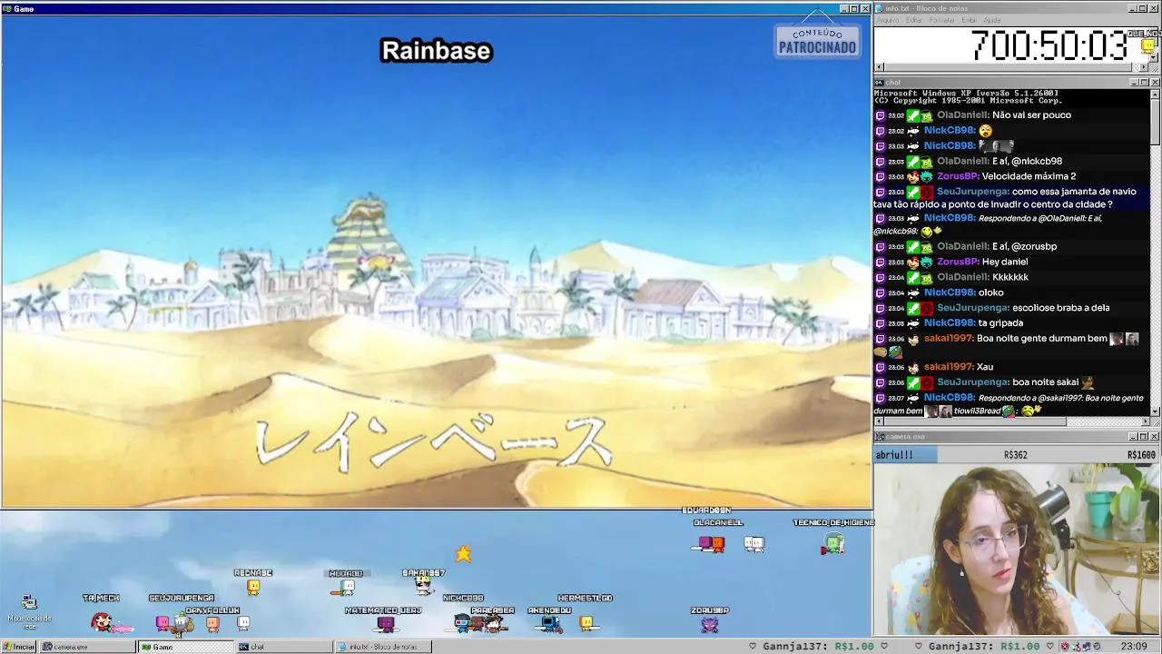
Task: Click ZorusBP message 'Velocidade máxima 2'
Action: [1029, 176]
